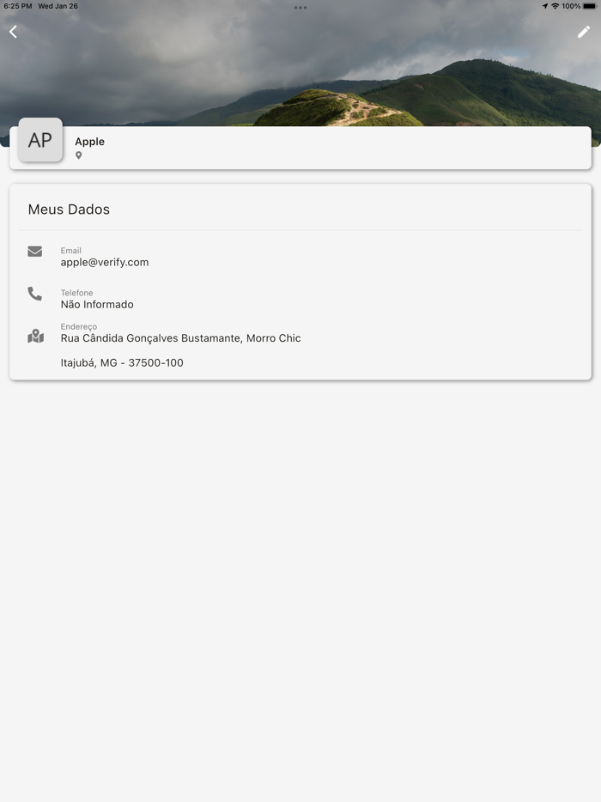Tap the location services arrow icon

(545, 6)
